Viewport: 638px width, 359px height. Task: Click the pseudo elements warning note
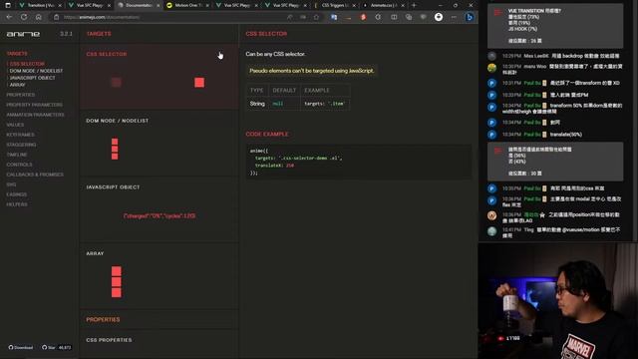(x=311, y=71)
